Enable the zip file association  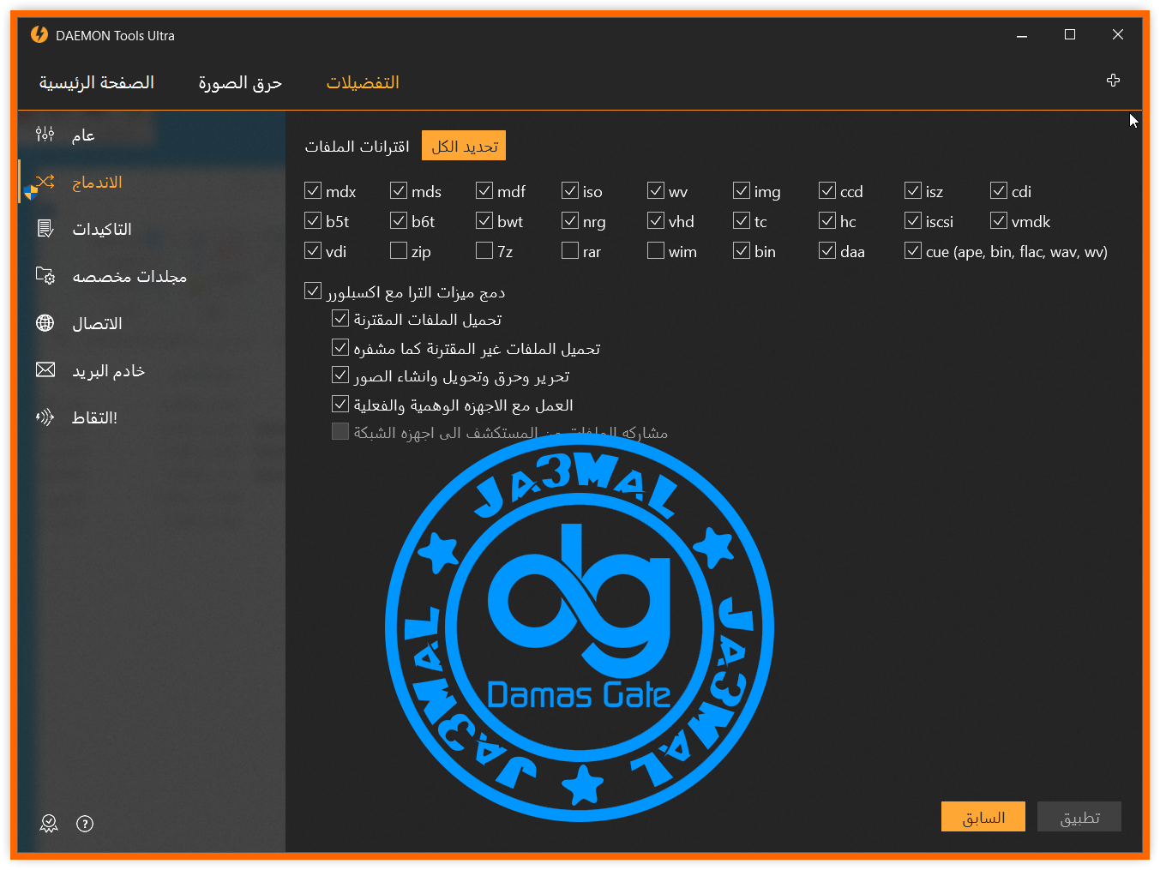tap(399, 250)
